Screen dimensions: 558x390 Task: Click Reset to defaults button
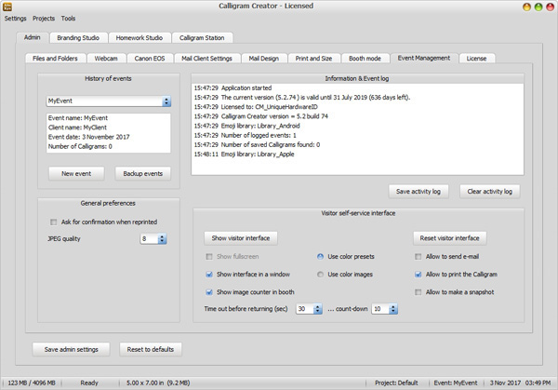tap(151, 349)
